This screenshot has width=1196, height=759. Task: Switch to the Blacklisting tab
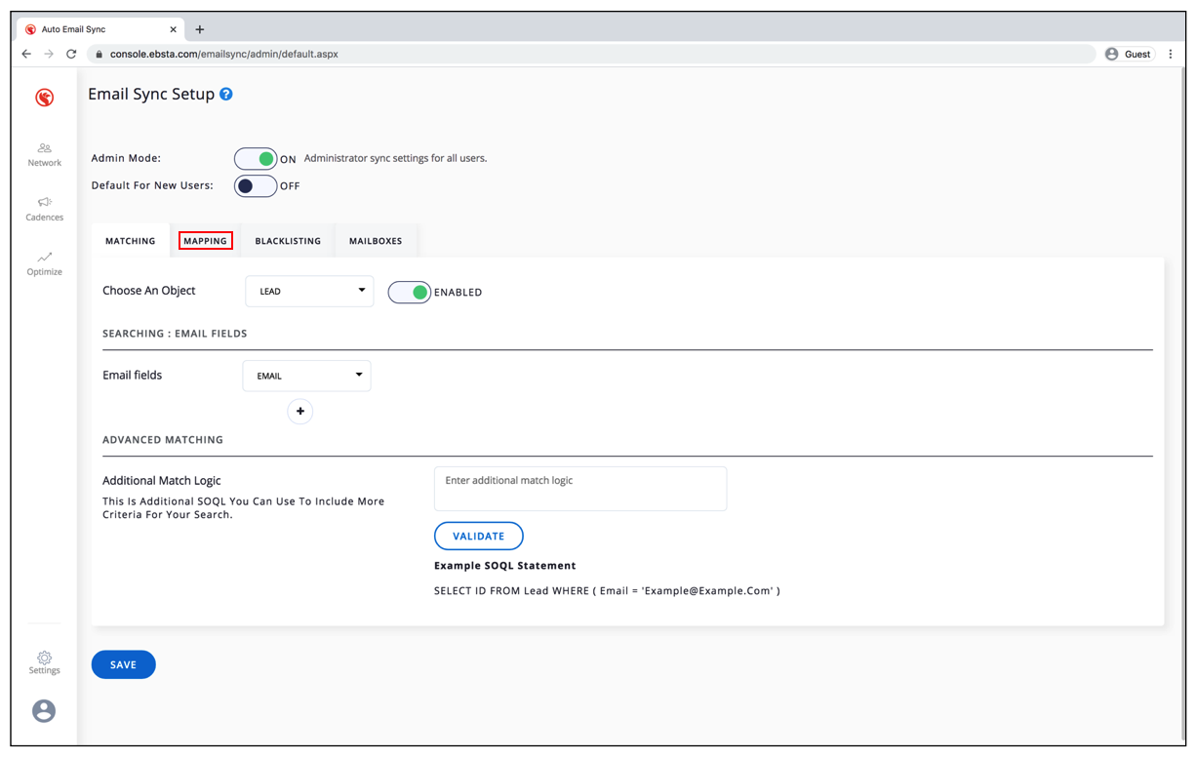pos(288,241)
